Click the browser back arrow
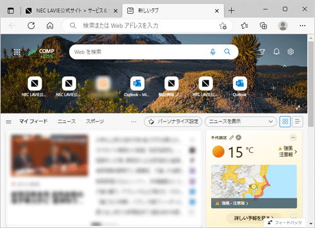Screen dimensions: 315x228 (x=12, y=26)
